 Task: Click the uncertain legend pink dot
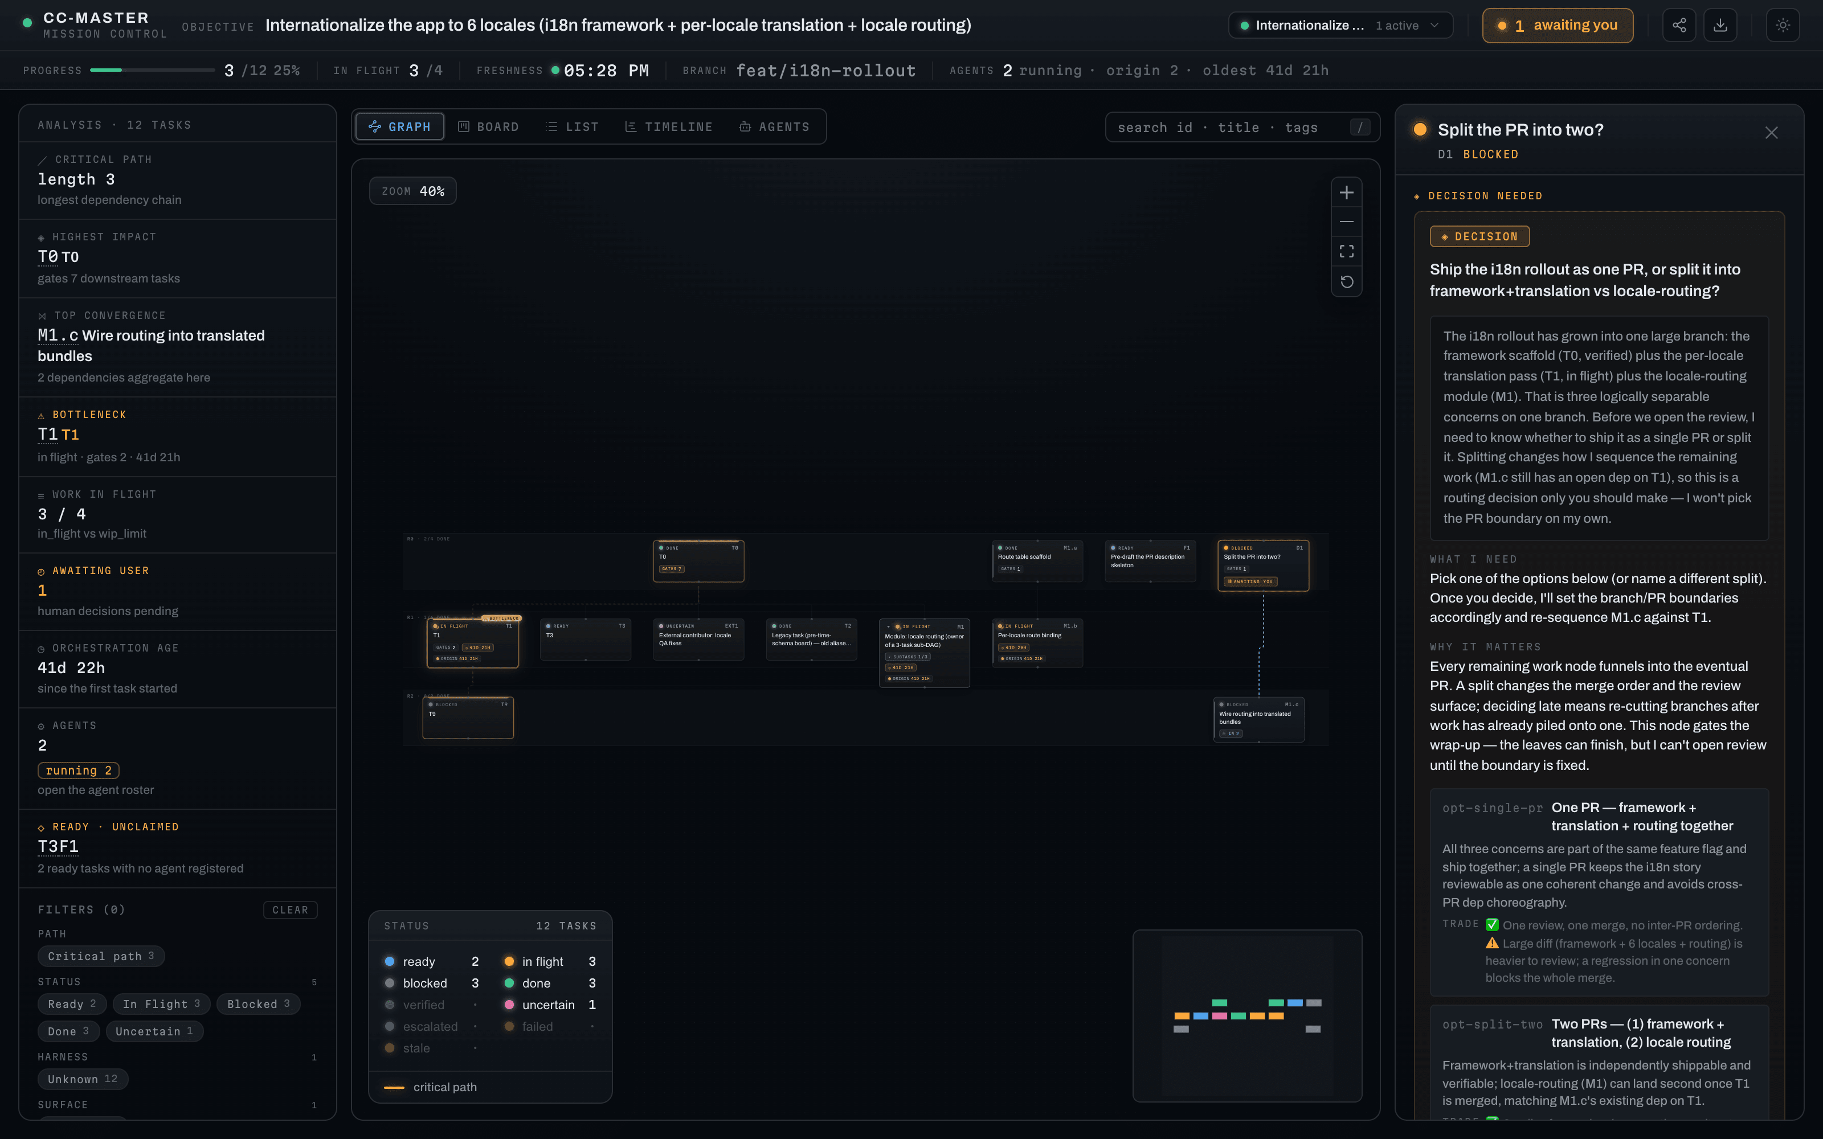click(x=509, y=1005)
